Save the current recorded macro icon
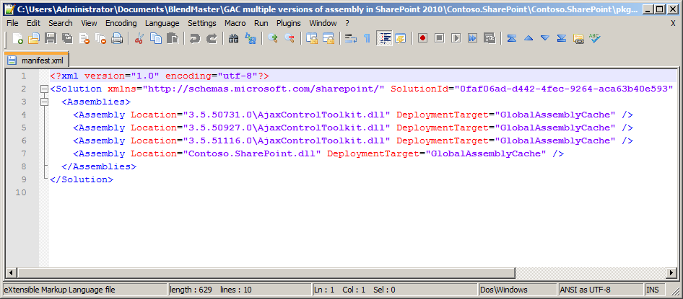The height and width of the screenshot is (299, 683). pyautogui.click(x=490, y=39)
